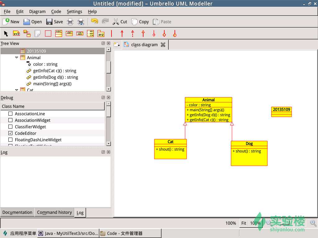The height and width of the screenshot is (238, 318).
Task: Click the Print icon
Action: tap(70, 21)
